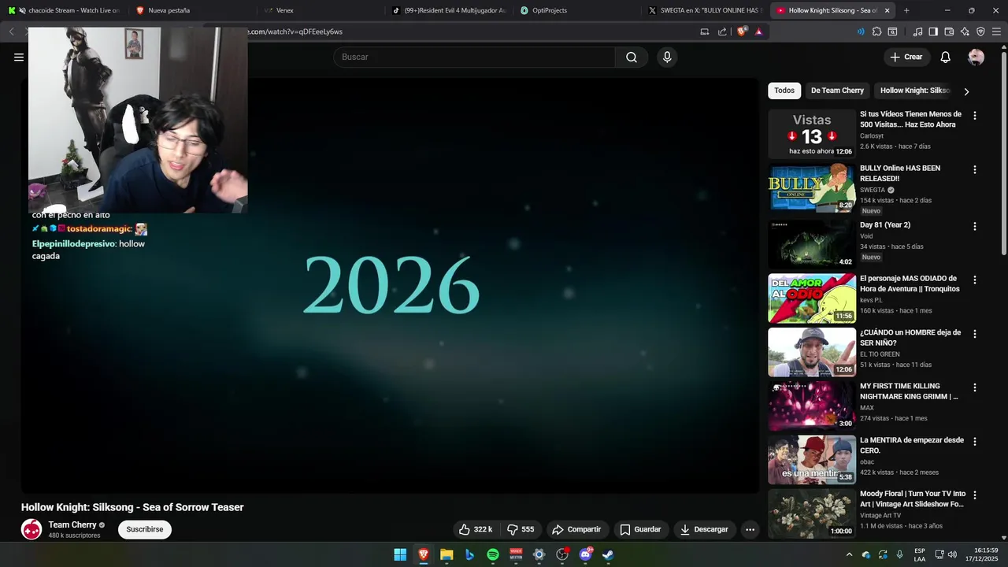Switch to chacoide Stream tab
1008x567 pixels.
[65, 10]
